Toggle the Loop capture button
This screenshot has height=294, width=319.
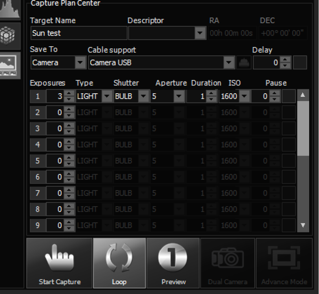(x=119, y=263)
